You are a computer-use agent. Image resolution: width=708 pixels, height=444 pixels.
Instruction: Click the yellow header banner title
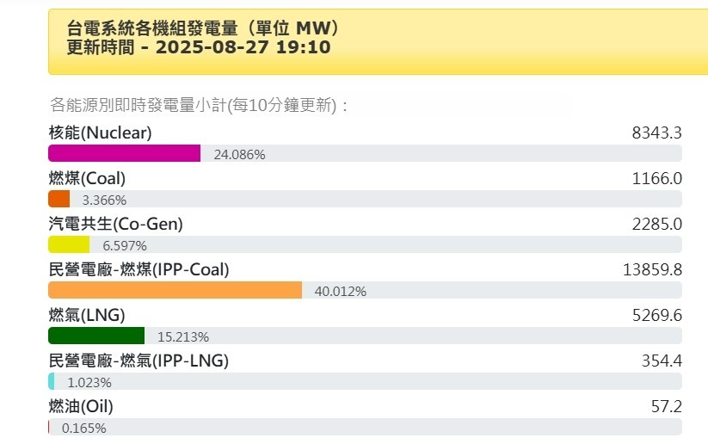click(x=203, y=38)
